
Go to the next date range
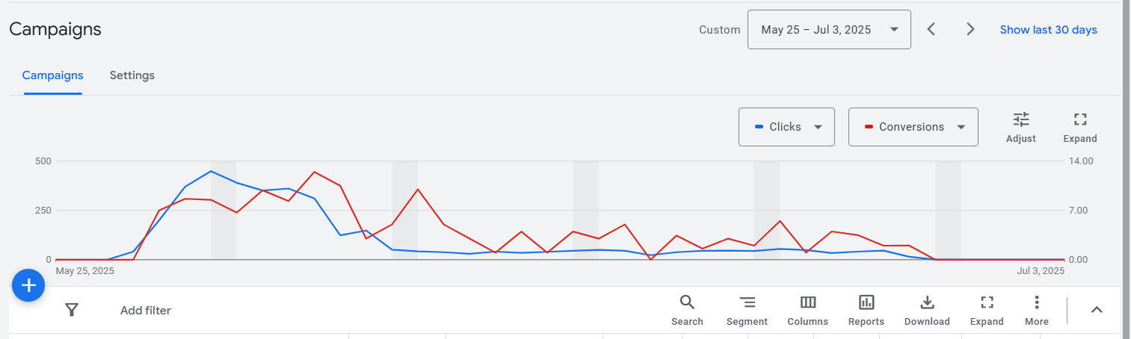tap(970, 30)
